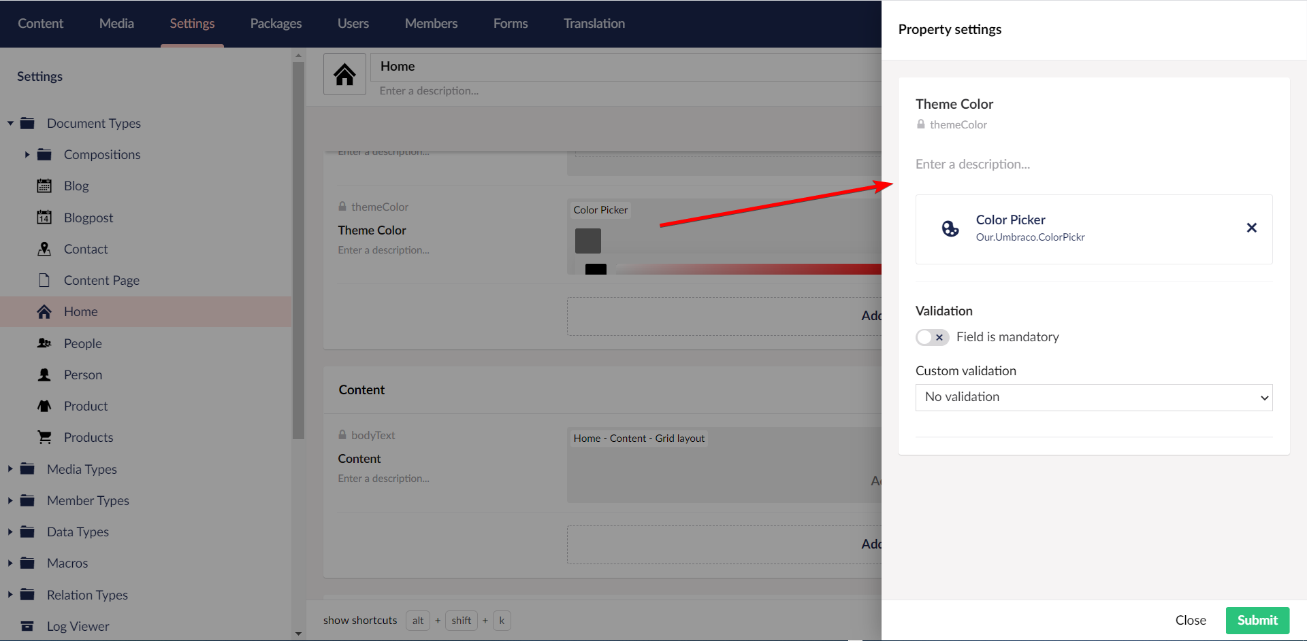Close the property settings panel

coord(1191,620)
